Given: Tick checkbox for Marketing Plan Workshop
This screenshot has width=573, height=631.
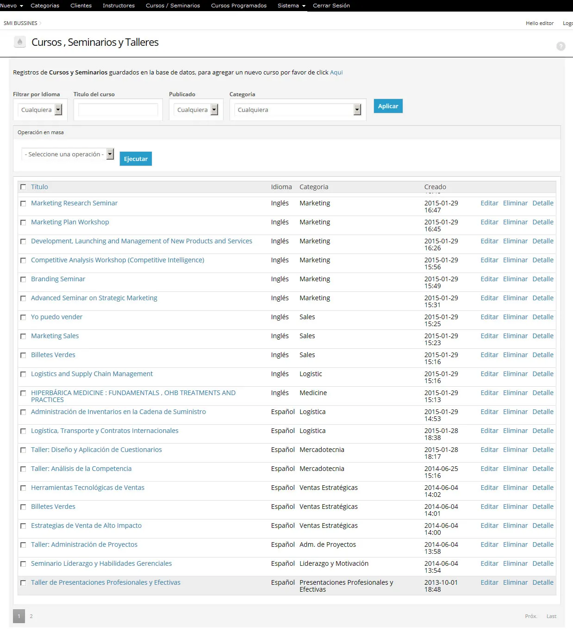Looking at the screenshot, I should point(23,223).
